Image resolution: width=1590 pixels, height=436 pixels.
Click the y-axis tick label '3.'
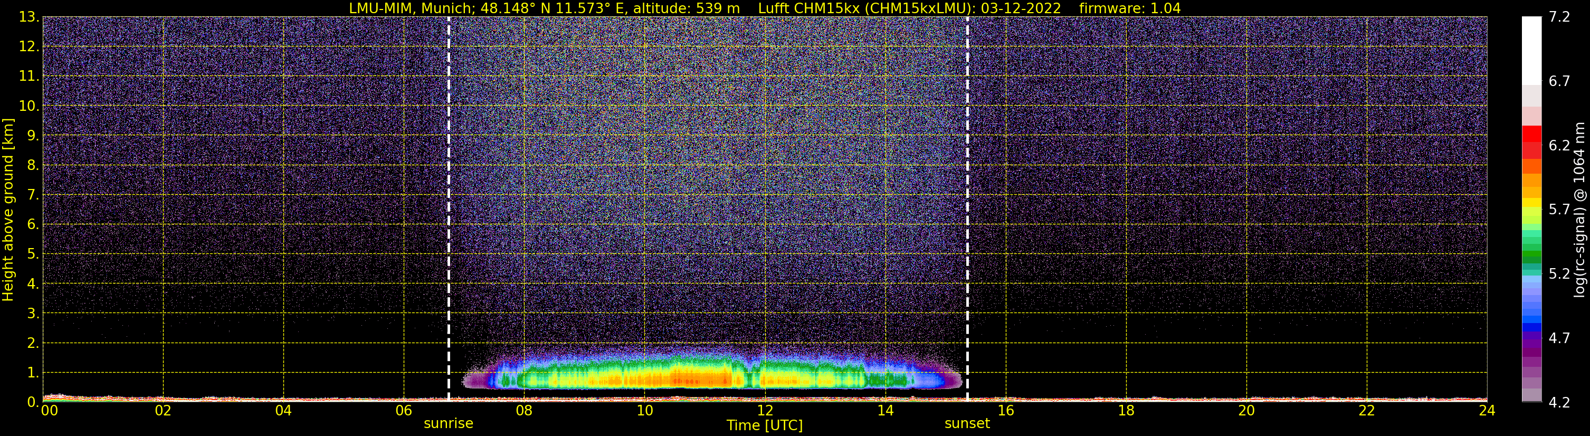tap(33, 313)
